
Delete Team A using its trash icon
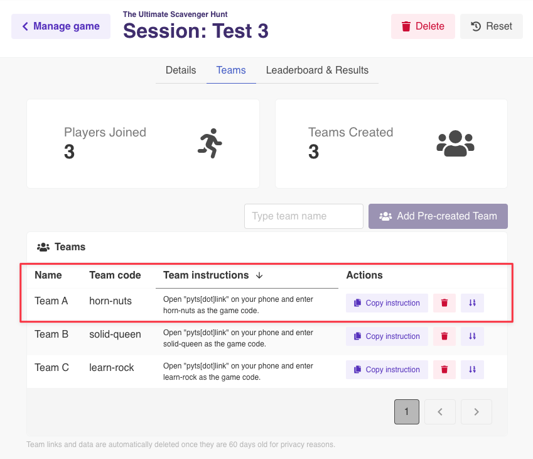click(x=444, y=302)
